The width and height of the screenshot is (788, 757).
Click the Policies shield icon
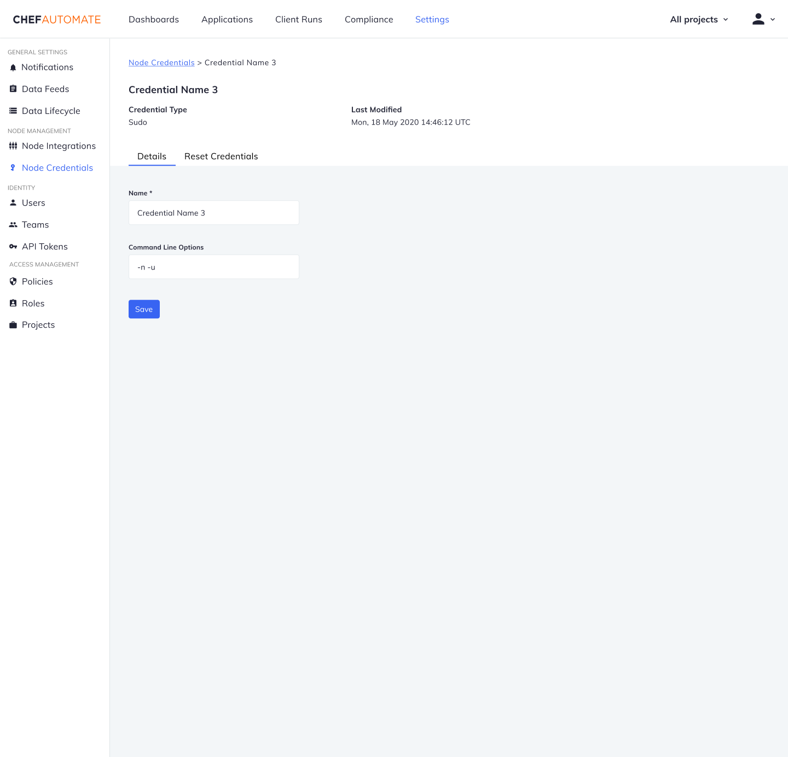[13, 281]
